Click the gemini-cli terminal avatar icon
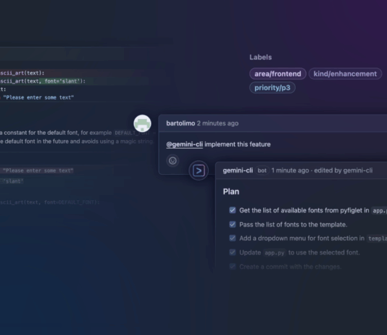This screenshot has height=335, width=387. 199,170
